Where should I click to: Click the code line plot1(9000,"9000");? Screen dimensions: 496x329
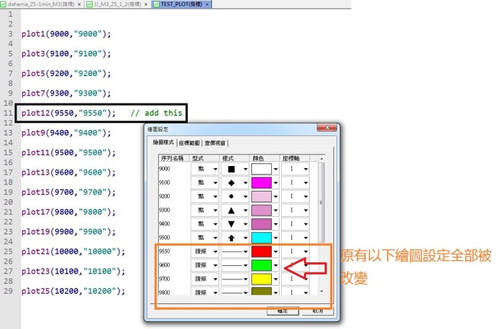(x=66, y=34)
